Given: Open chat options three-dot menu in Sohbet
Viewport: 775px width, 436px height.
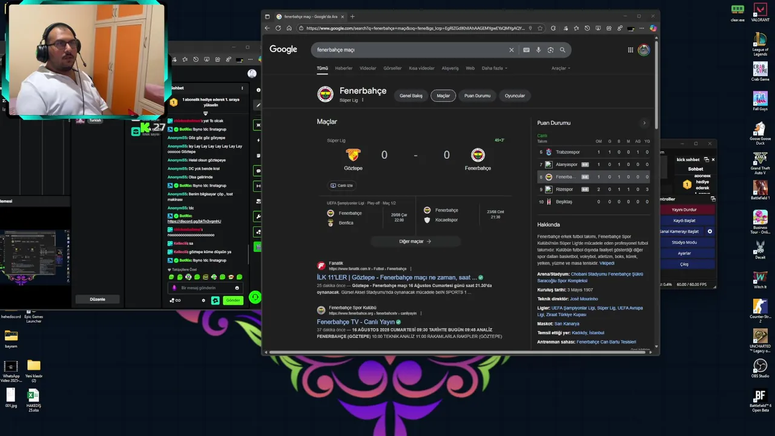Looking at the screenshot, I should pos(242,88).
